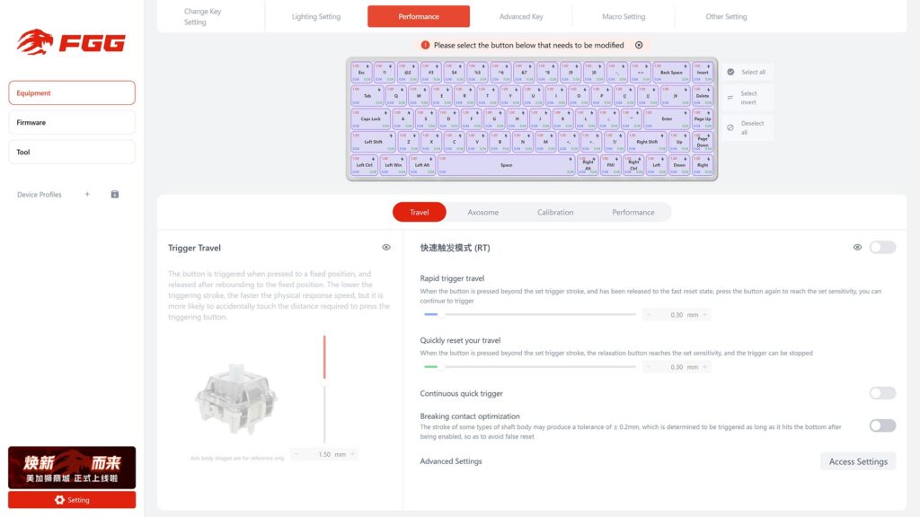
Task: Select the Back Space key on keyboard layout
Action: click(x=671, y=72)
